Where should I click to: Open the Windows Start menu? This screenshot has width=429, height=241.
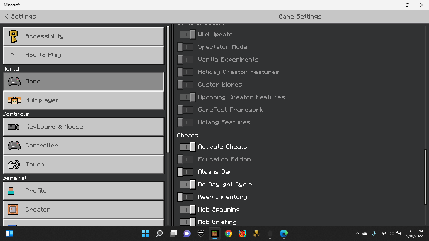[145, 233]
